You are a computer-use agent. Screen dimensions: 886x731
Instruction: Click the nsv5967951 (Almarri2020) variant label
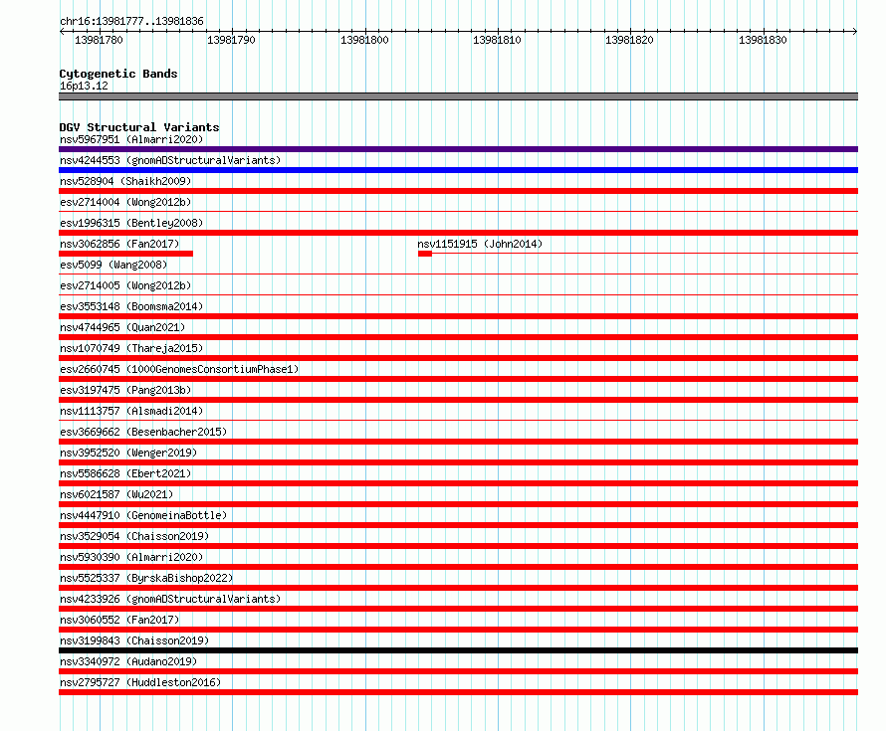tap(131, 139)
